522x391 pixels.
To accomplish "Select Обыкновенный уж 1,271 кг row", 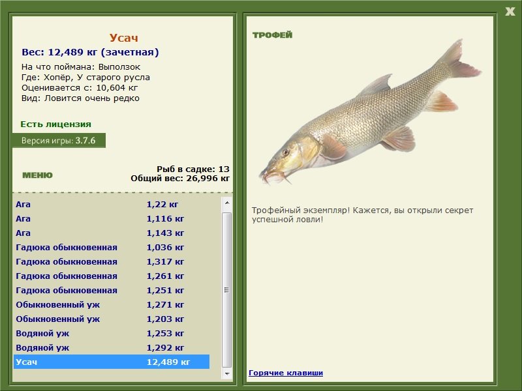I will tap(112, 304).
